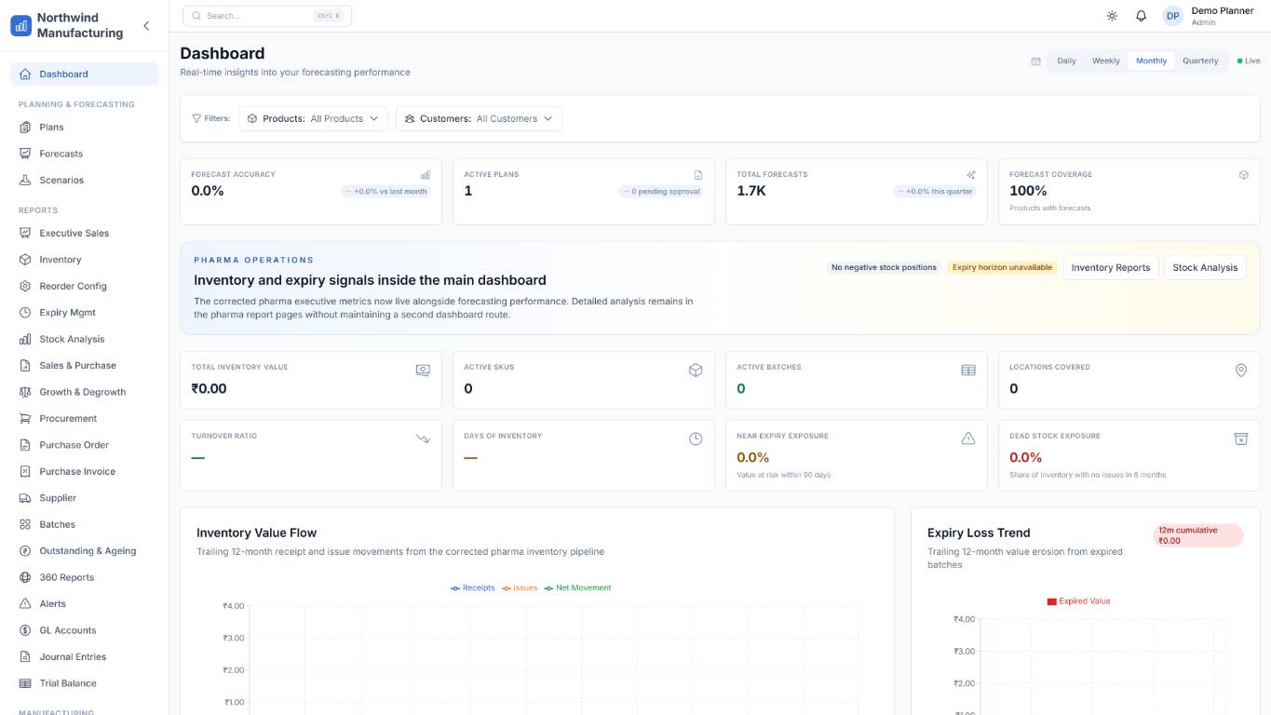
Task: Select the Monthly view tab
Action: [x=1151, y=61]
